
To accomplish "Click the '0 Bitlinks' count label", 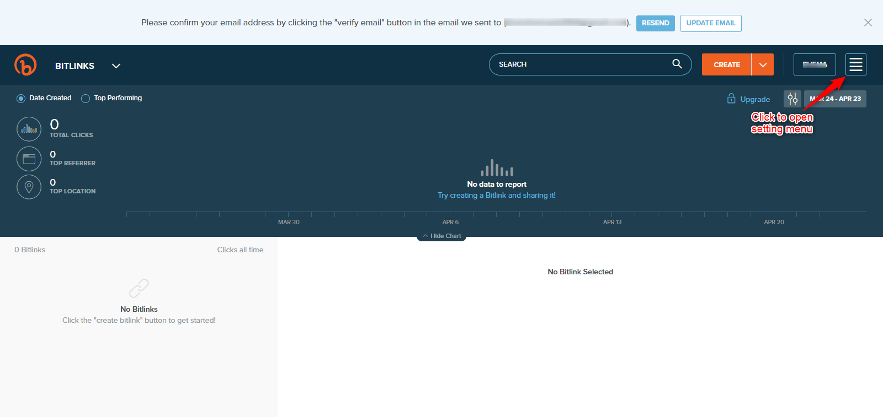I will tap(30, 250).
